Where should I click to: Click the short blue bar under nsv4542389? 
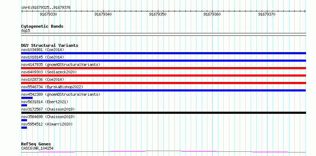coord(27,98)
